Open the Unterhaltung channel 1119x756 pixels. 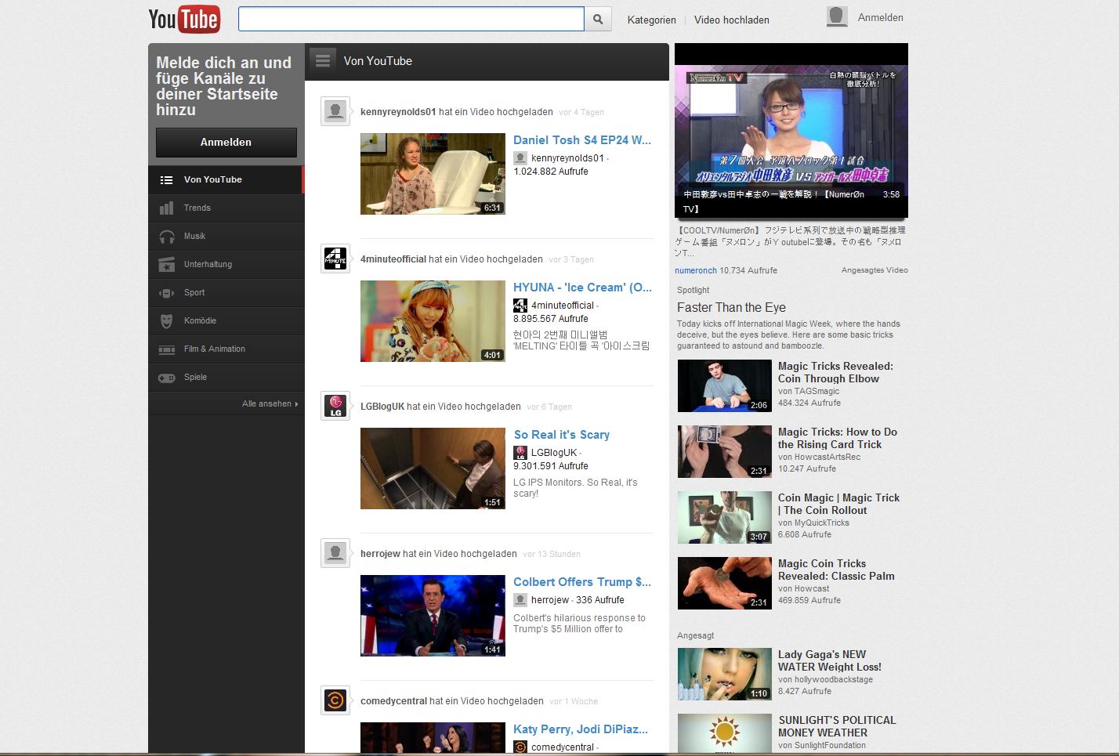(x=226, y=264)
